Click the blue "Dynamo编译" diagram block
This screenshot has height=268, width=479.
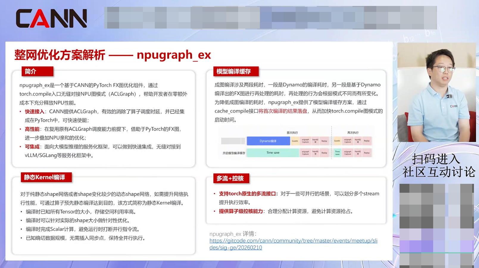click(268, 141)
